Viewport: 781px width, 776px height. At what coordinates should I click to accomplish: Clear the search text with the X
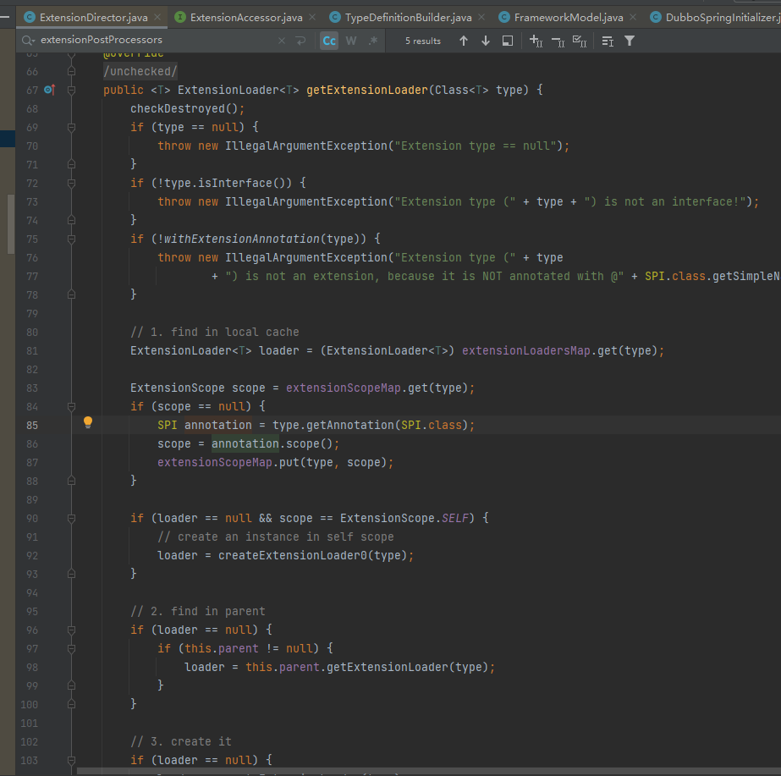pyautogui.click(x=282, y=41)
